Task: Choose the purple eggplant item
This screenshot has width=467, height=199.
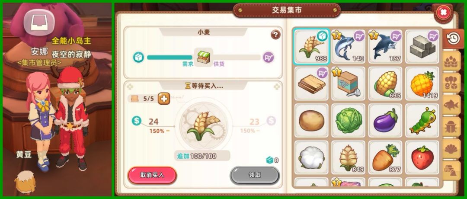Action: 385,120
